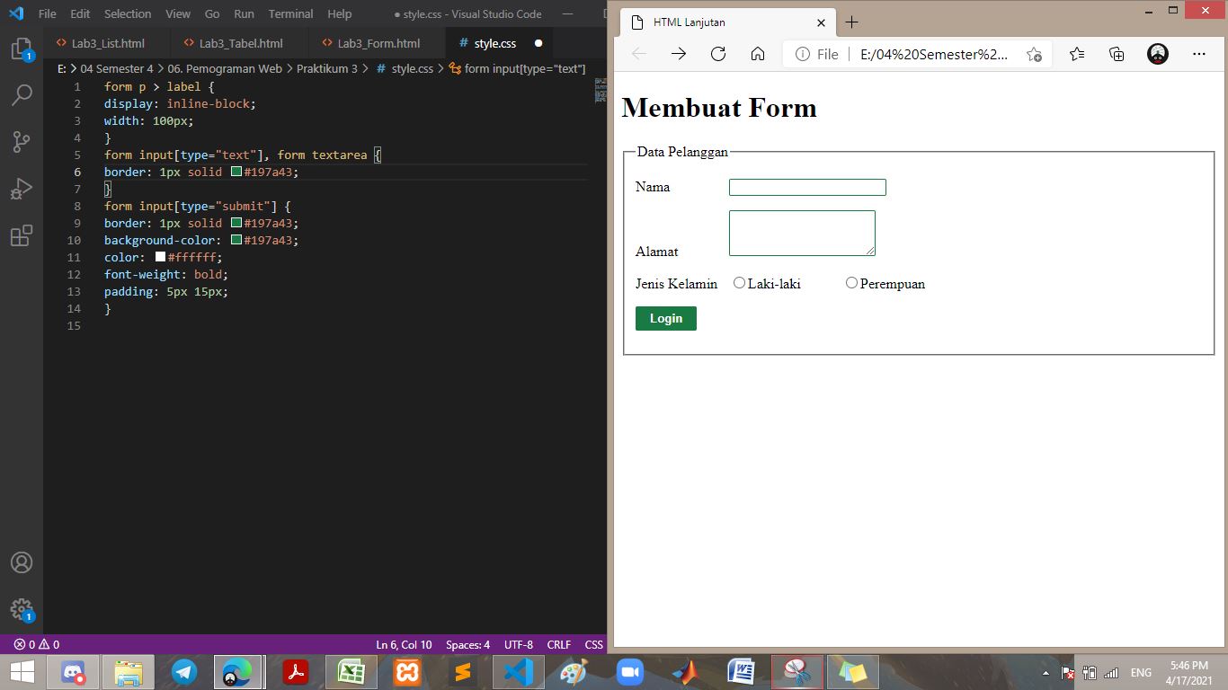This screenshot has height=690, width=1228.
Task: Open the Run and Debug panel
Action: coord(22,188)
